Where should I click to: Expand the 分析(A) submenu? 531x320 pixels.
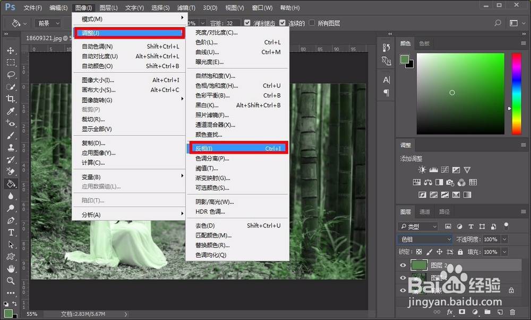coord(129,215)
